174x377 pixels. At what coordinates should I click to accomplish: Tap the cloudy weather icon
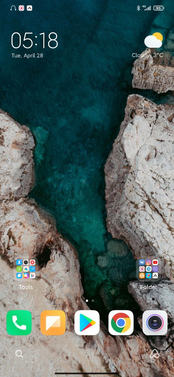[x=153, y=40]
